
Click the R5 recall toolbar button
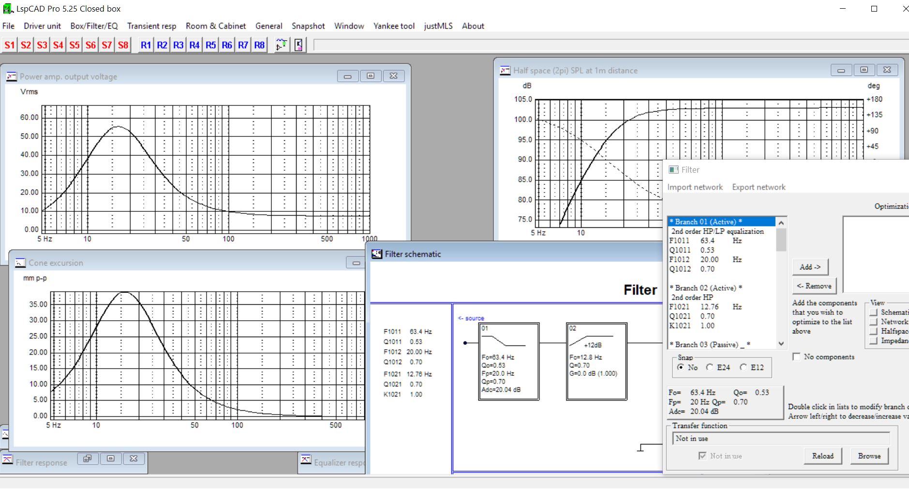pyautogui.click(x=211, y=45)
